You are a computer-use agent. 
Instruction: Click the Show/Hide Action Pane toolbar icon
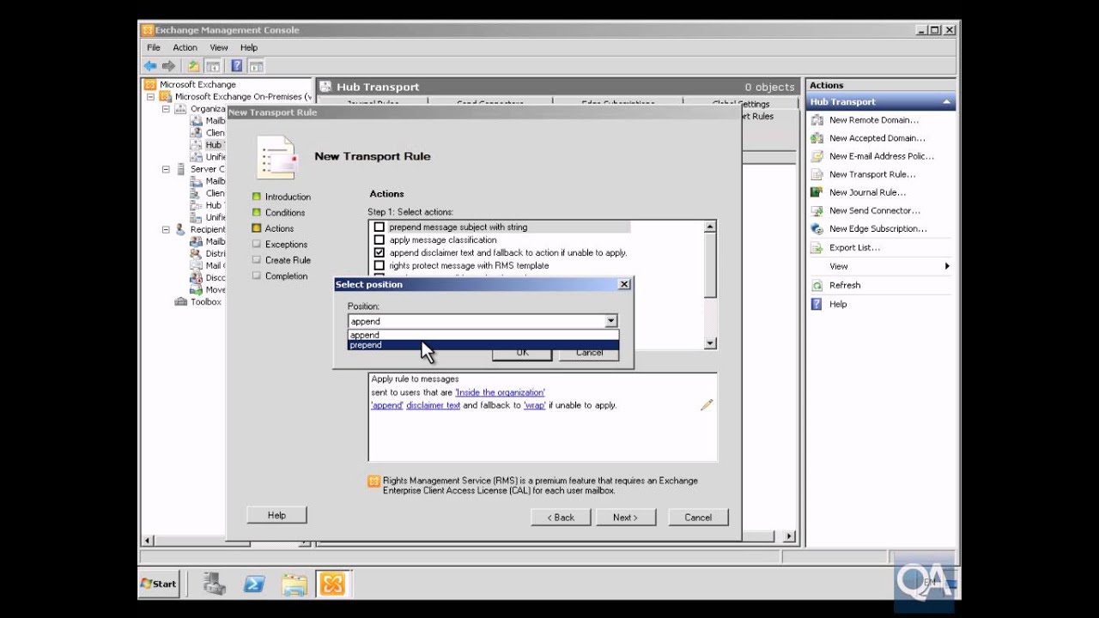256,66
